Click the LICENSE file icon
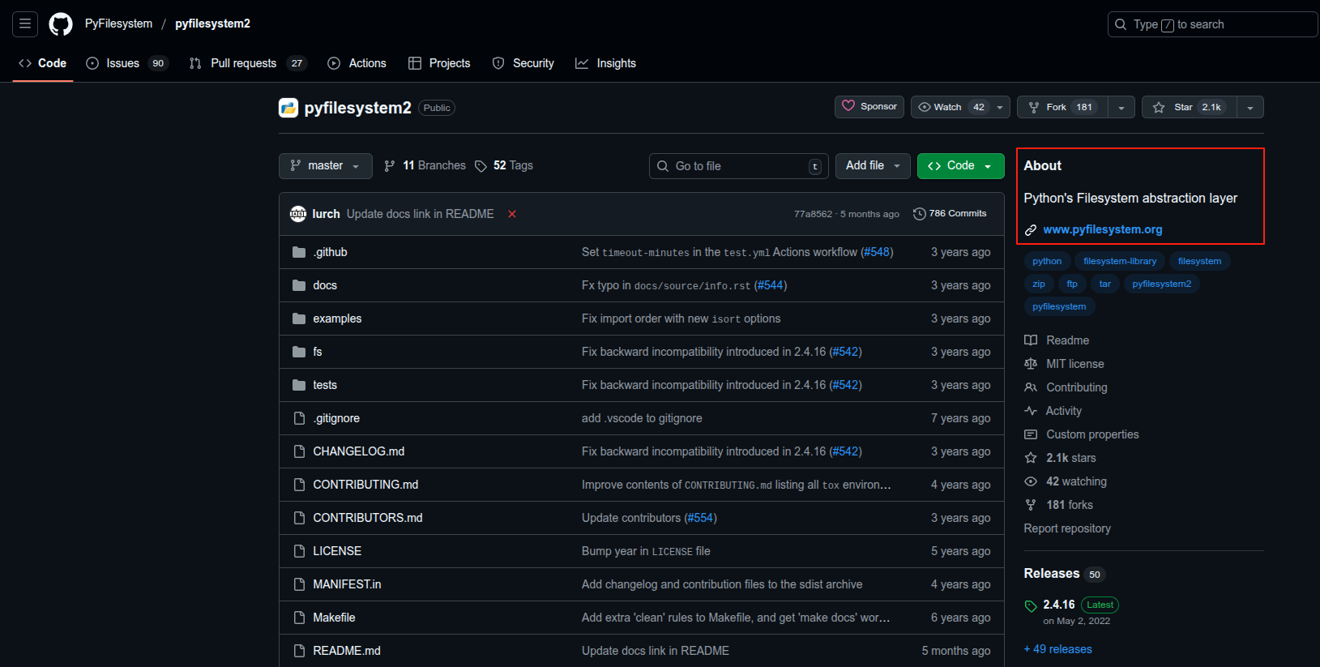Image resolution: width=1320 pixels, height=667 pixels. [x=299, y=551]
